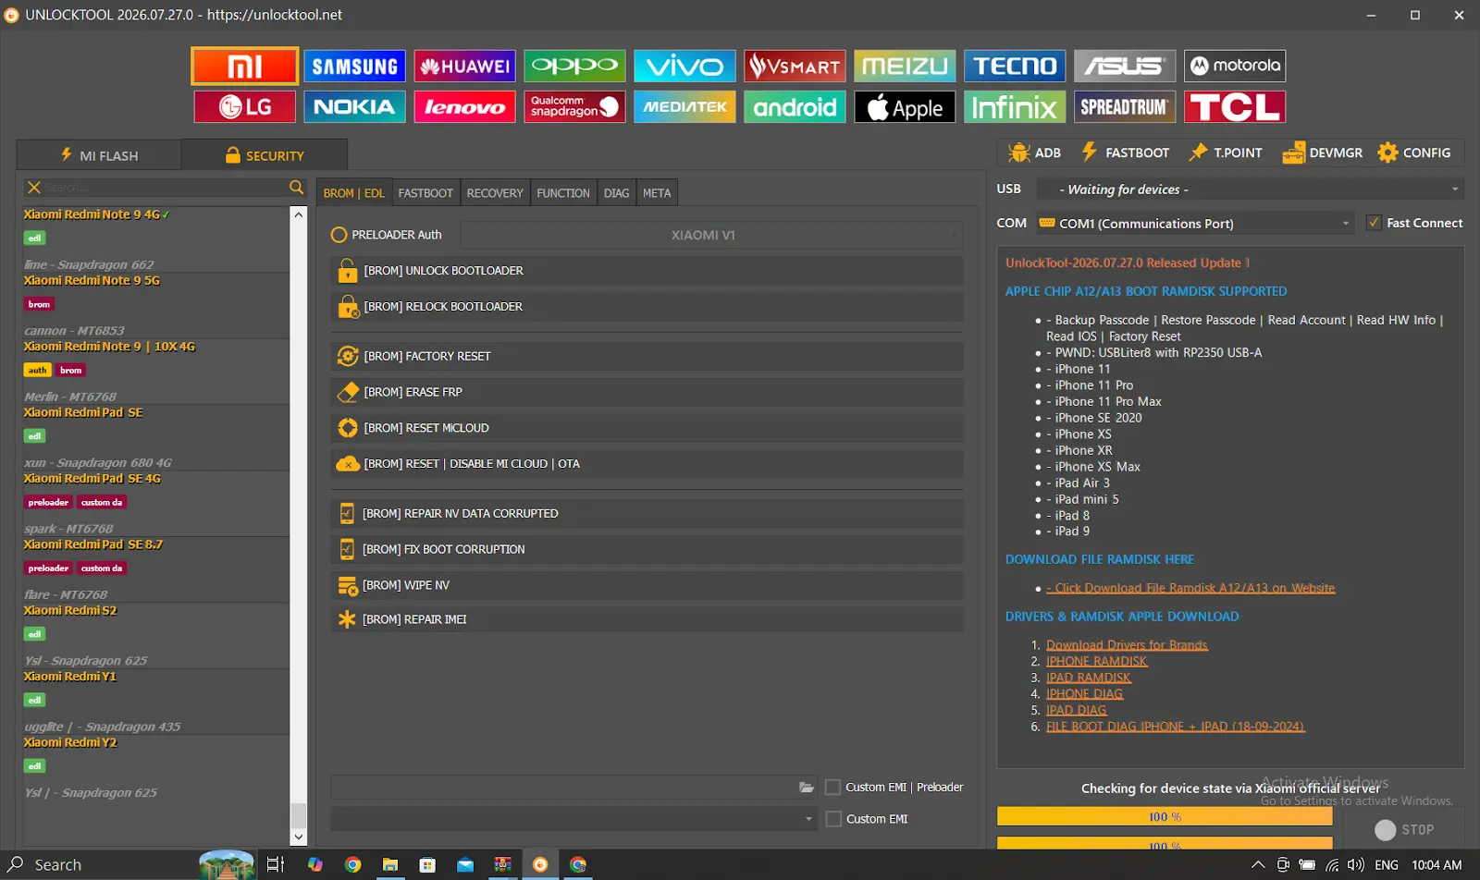Open the Apple brand section
The height and width of the screenshot is (880, 1480).
click(x=905, y=106)
